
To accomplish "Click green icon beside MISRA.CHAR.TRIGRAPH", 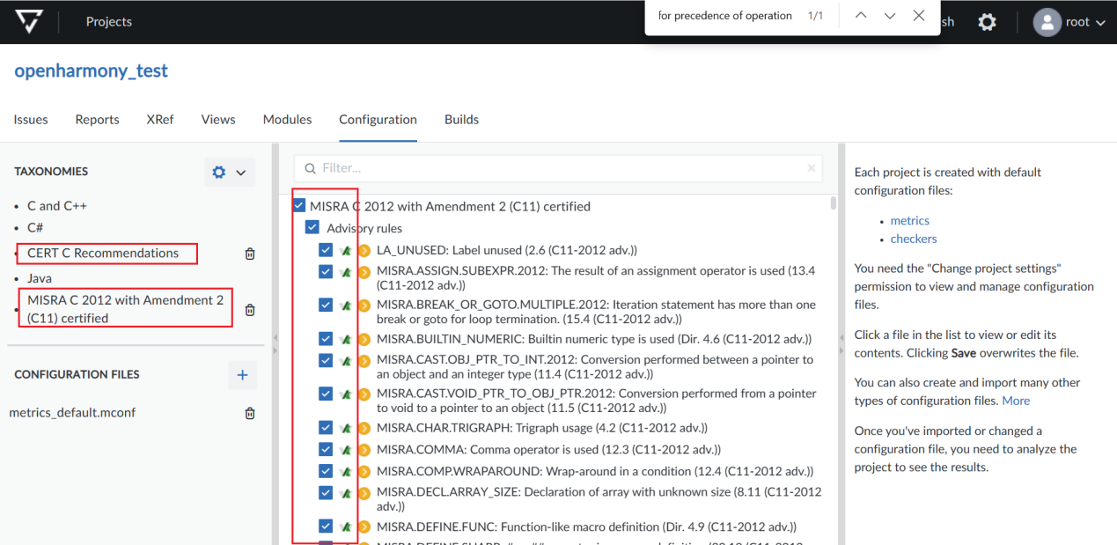I will (346, 428).
